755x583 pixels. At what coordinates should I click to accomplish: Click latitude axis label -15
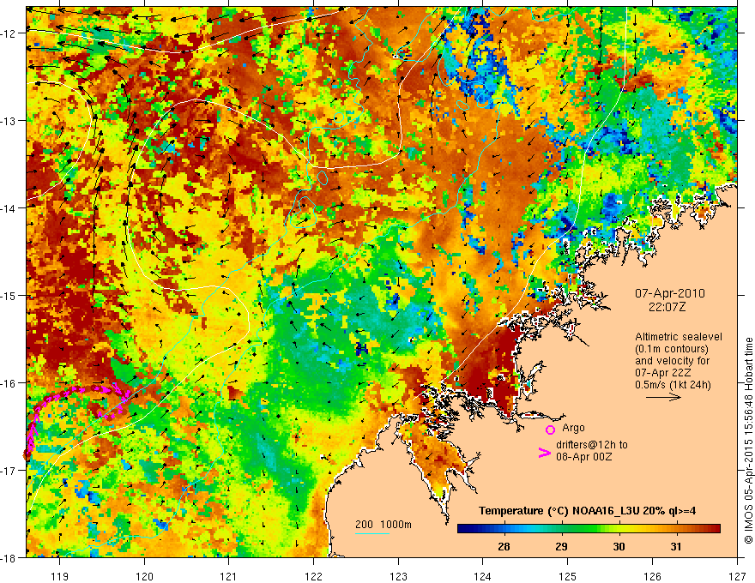9,295
